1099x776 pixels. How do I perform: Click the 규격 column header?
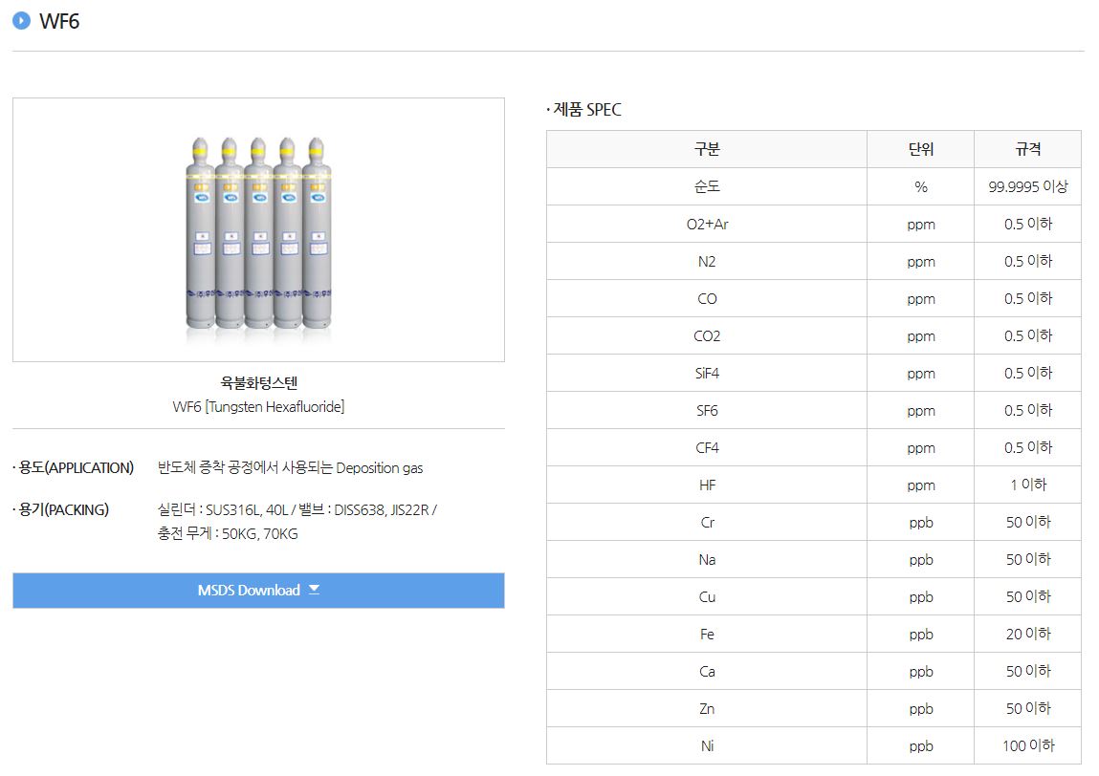coord(1027,149)
